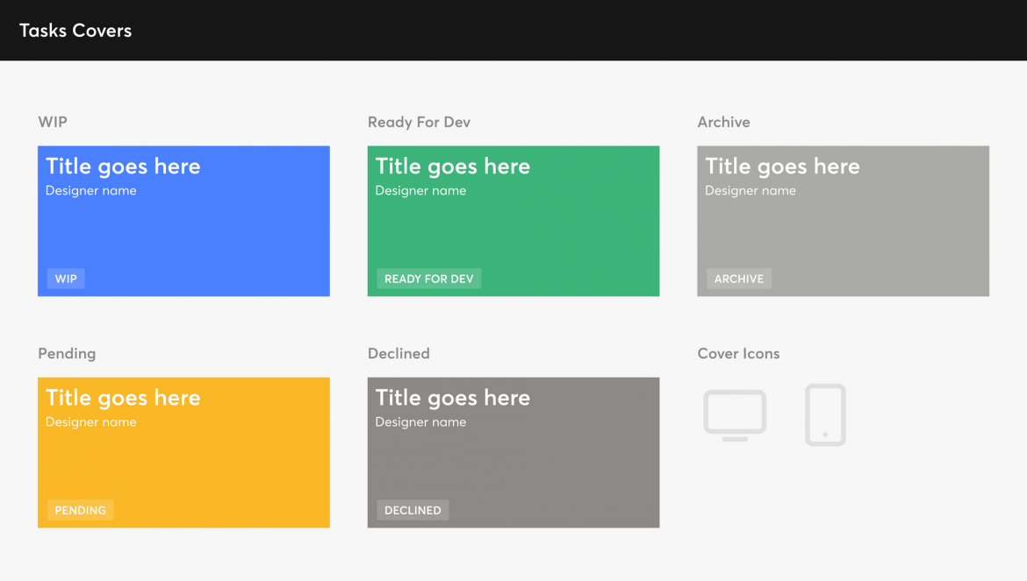The image size is (1027, 581).
Task: Click the DECLINED status badge
Action: pos(413,509)
